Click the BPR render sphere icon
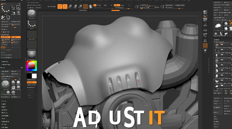 click(205, 13)
